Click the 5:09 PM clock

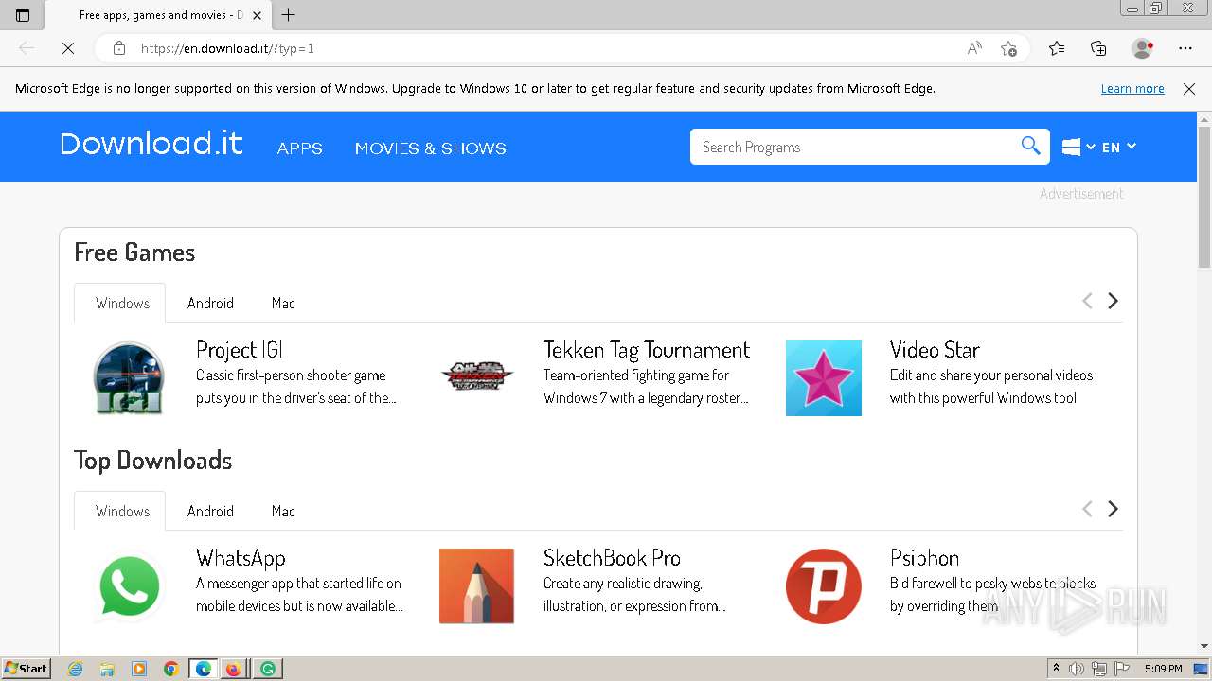point(1164,669)
